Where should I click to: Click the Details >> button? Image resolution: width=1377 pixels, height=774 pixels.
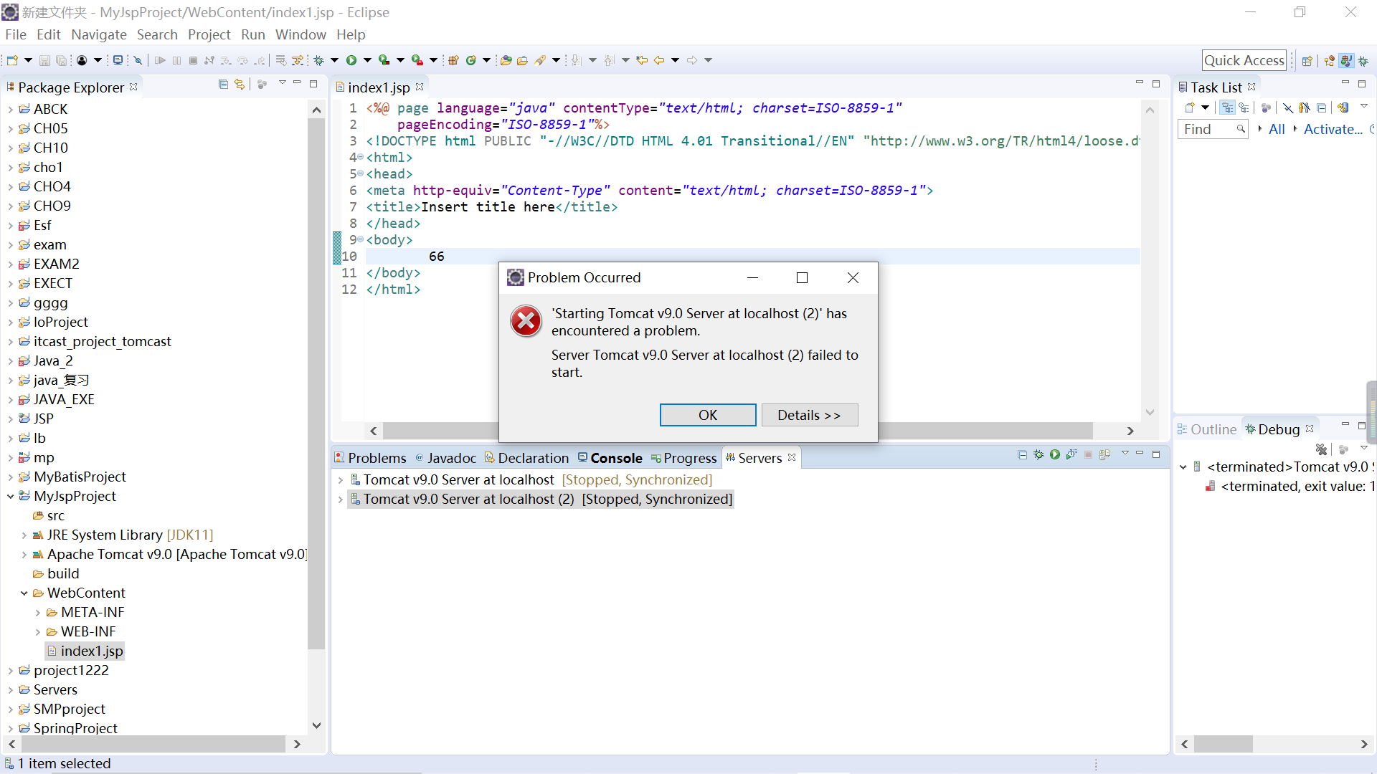click(809, 415)
